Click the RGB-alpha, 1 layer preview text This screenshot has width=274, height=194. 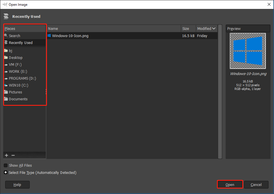click(x=247, y=89)
